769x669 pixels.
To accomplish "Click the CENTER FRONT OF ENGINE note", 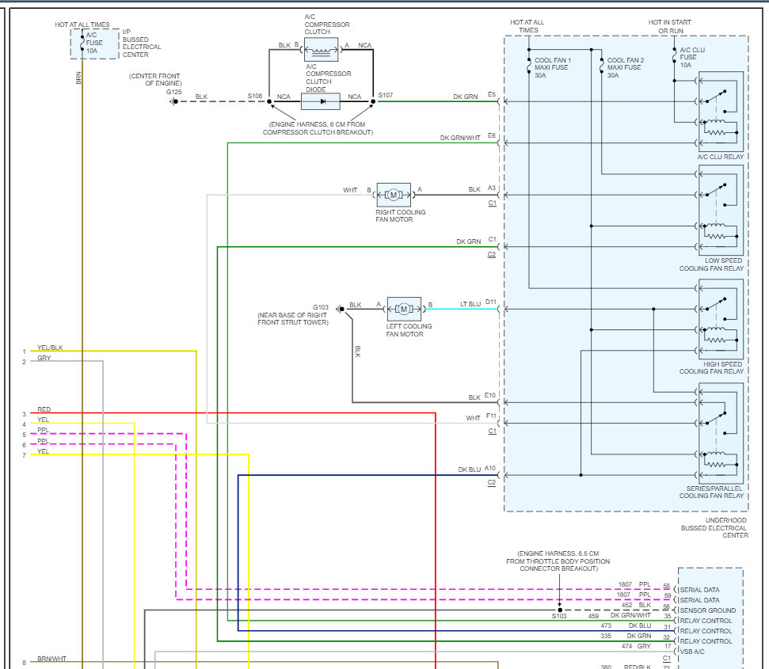I will coord(155,79).
